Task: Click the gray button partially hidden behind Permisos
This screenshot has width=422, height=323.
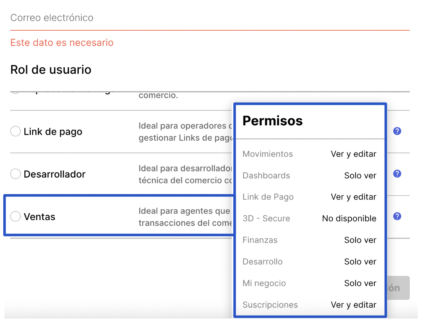Action: click(x=398, y=288)
